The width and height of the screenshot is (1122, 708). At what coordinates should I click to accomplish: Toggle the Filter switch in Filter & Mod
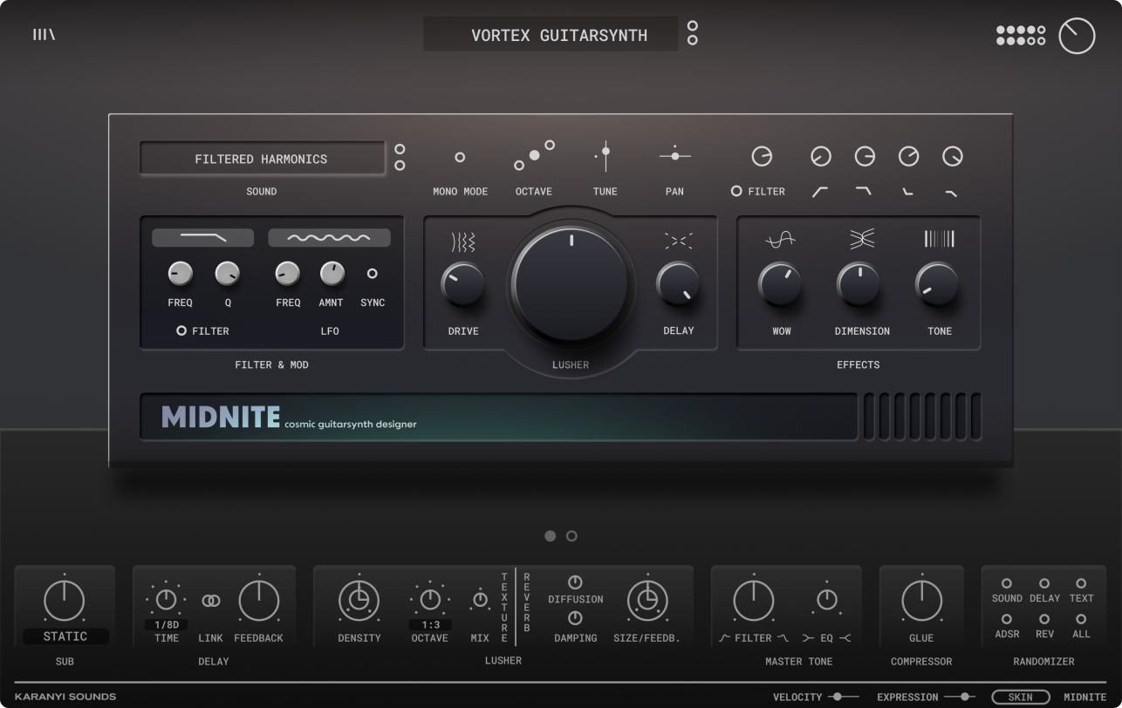(x=181, y=331)
